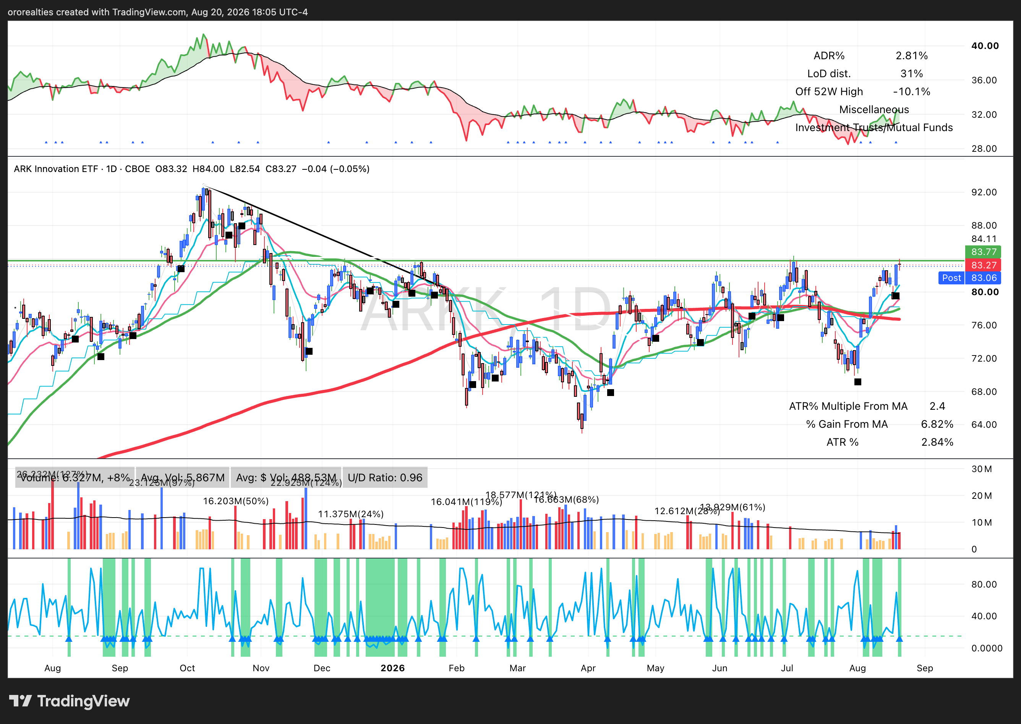The image size is (1021, 724).
Task: Click the 'LoD dist.' value 31%
Action: (911, 73)
